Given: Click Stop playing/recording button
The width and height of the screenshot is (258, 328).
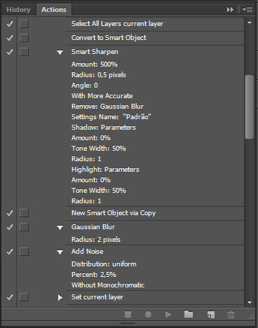Looking at the screenshot, I should point(128,315).
